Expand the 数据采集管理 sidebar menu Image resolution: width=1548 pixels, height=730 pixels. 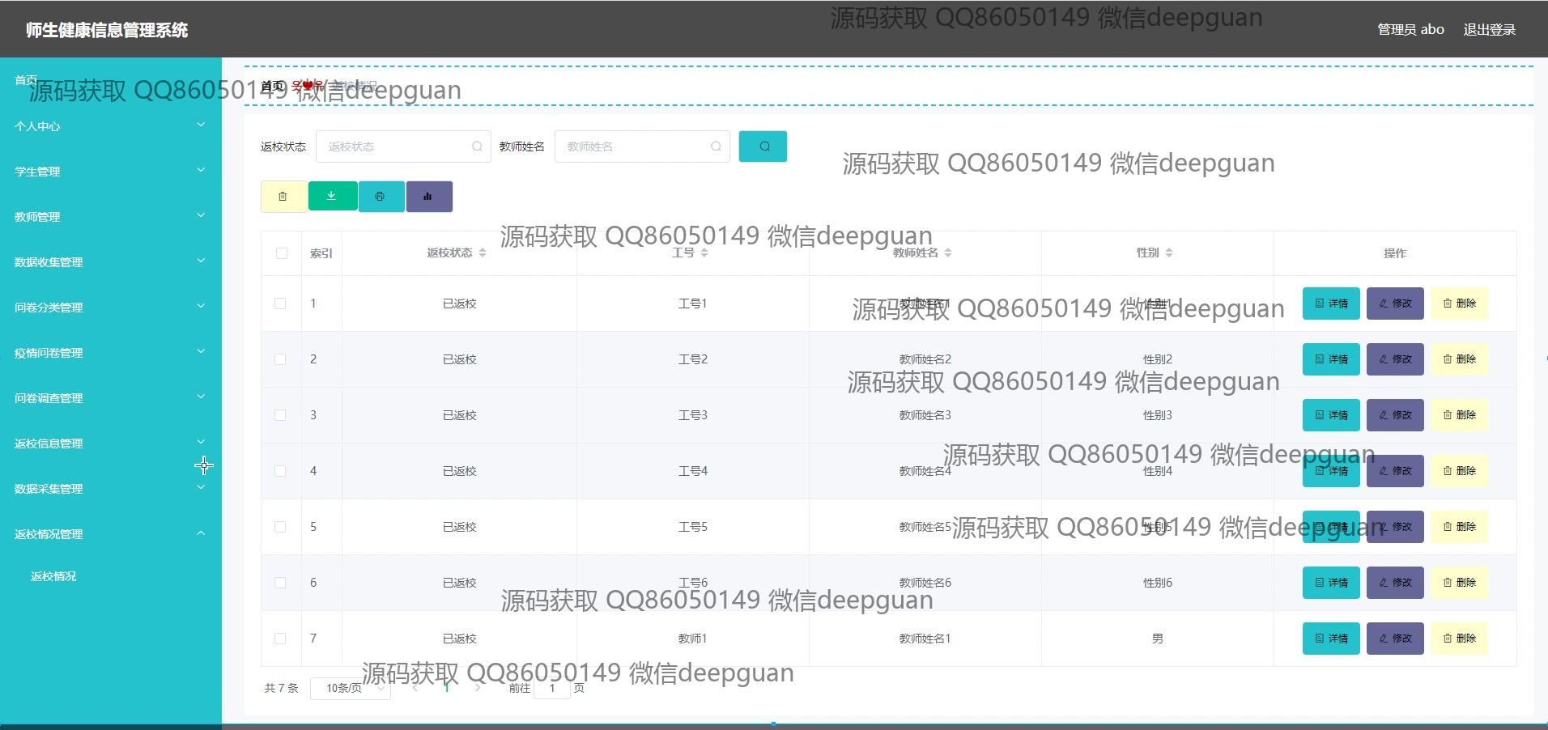[x=111, y=489]
